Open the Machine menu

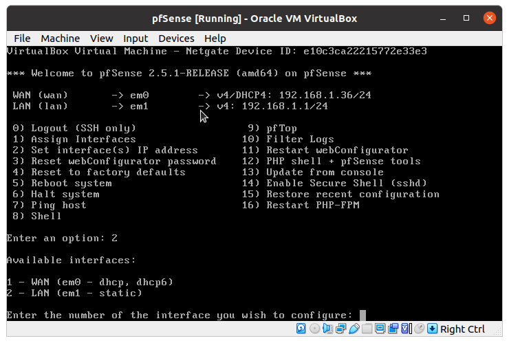(60, 38)
